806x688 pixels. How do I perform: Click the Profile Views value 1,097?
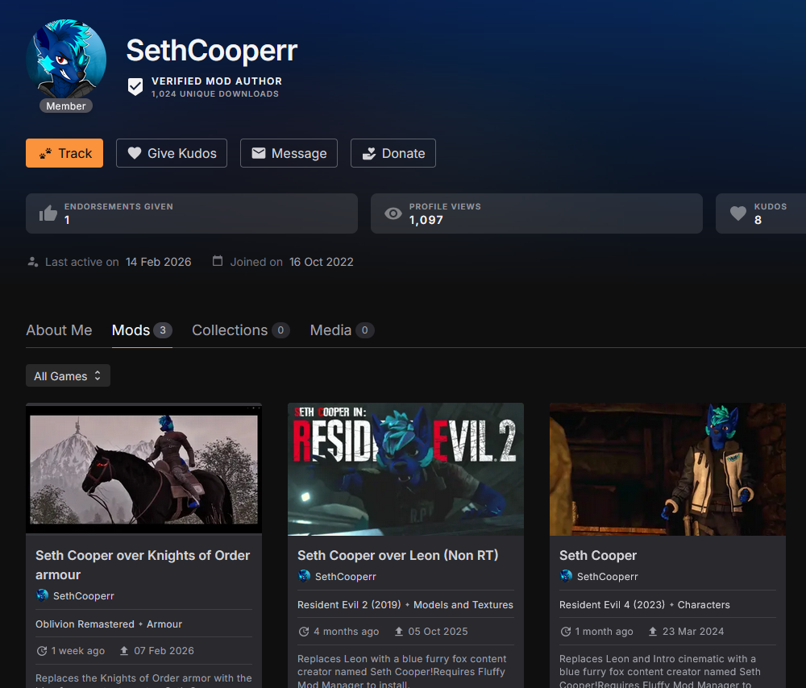(426, 220)
